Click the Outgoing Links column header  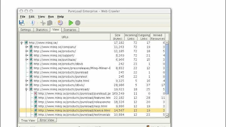(x=144, y=37)
